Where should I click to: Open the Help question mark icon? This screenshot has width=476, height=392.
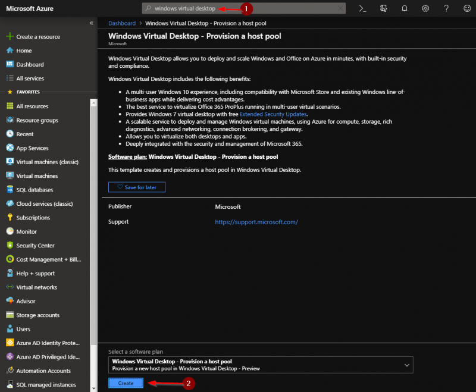point(447,8)
